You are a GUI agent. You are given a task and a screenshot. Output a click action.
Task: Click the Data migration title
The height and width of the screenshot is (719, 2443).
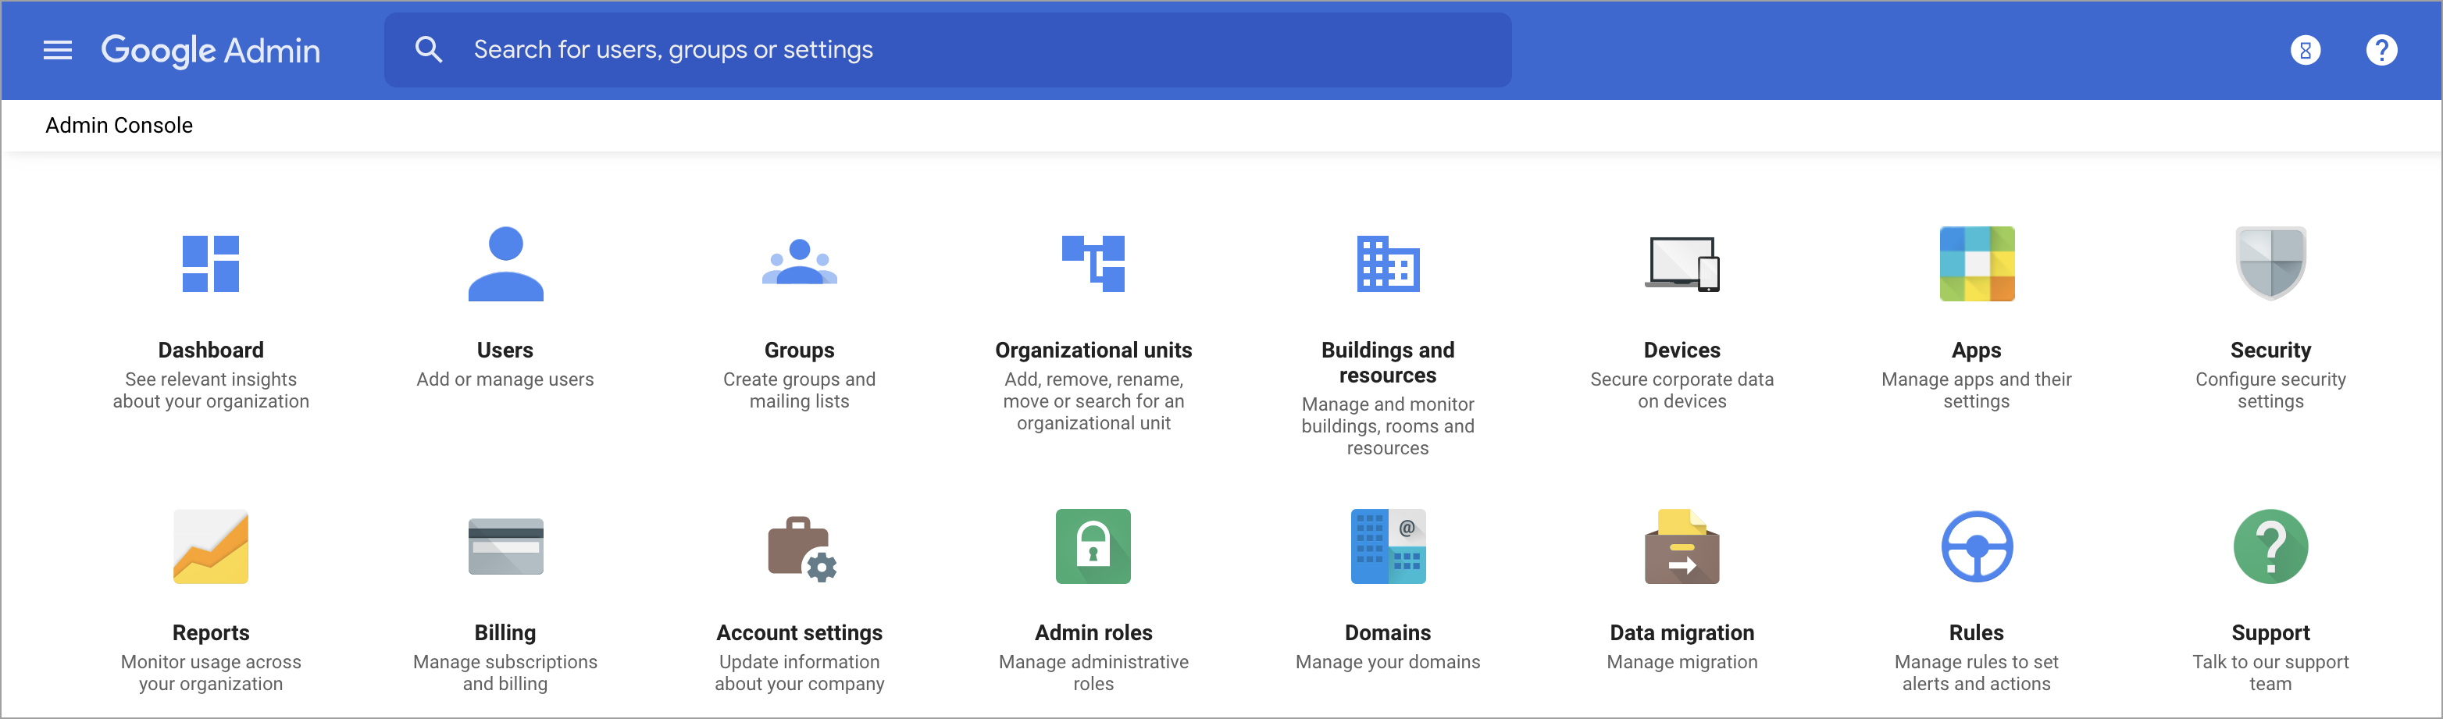coord(1682,632)
